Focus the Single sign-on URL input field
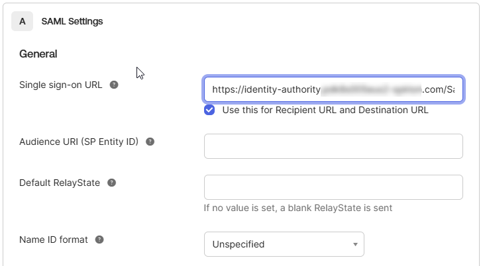 (333, 89)
